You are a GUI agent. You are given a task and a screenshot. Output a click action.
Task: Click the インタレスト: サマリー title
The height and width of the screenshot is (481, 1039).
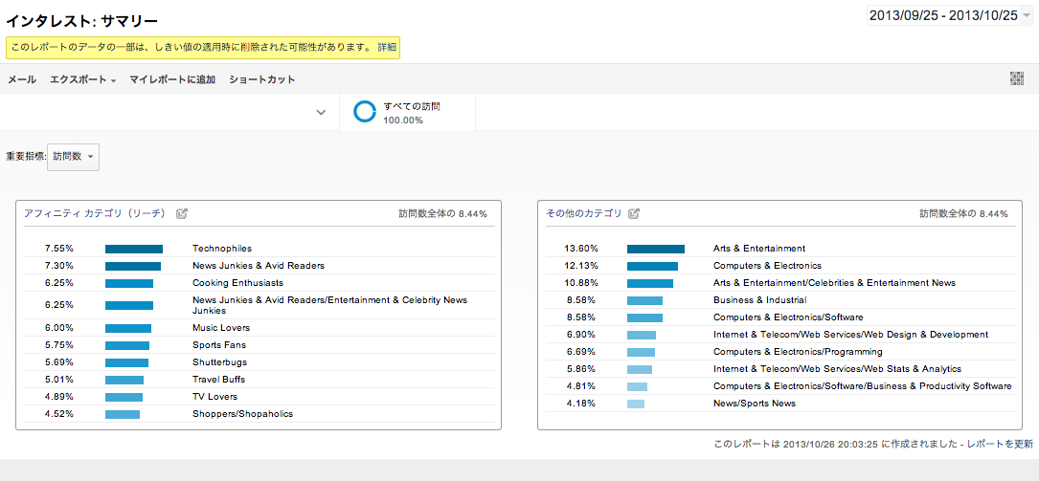tap(82, 21)
